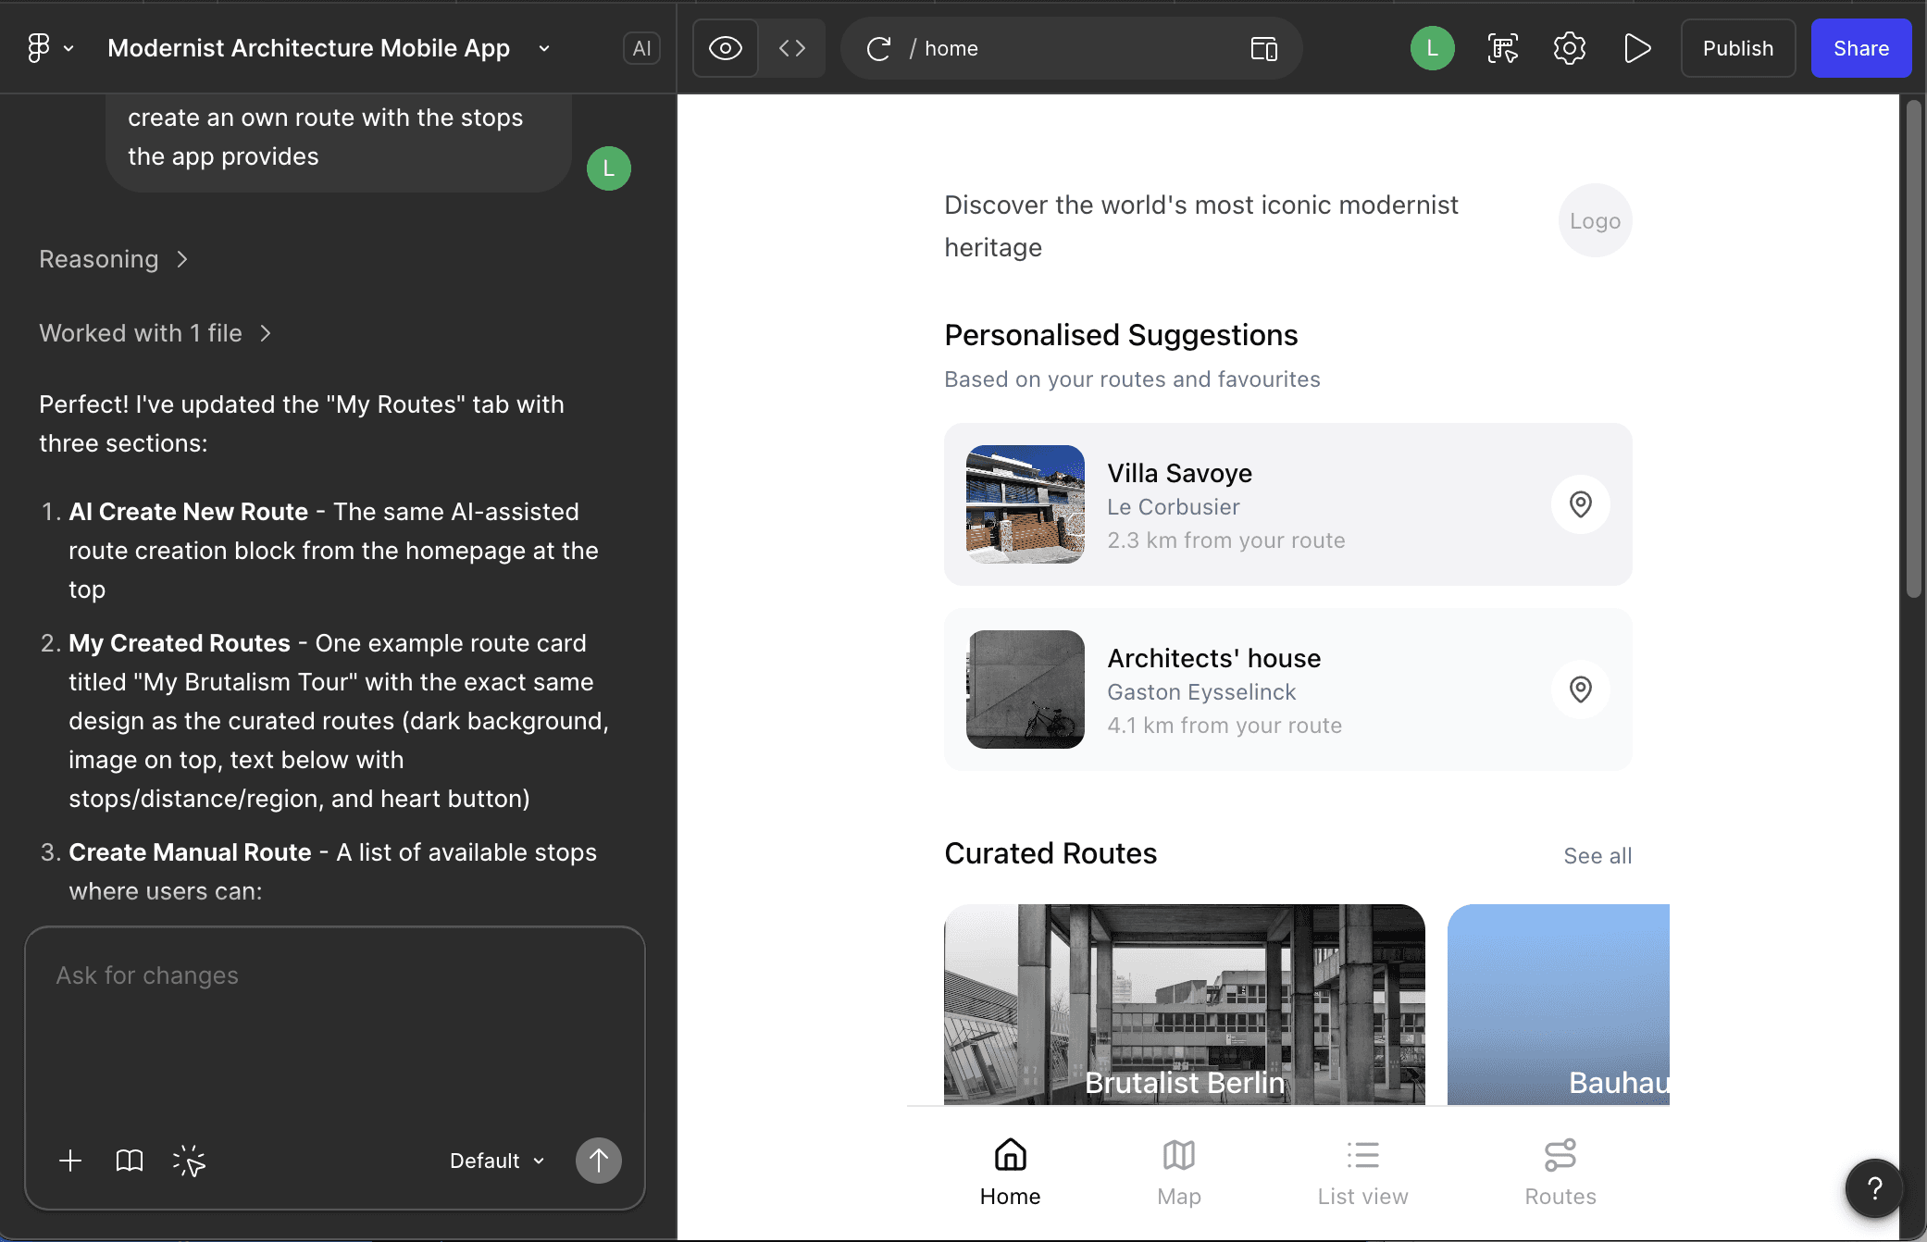Open the prompt library book icon
This screenshot has width=1927, height=1242.
point(130,1161)
